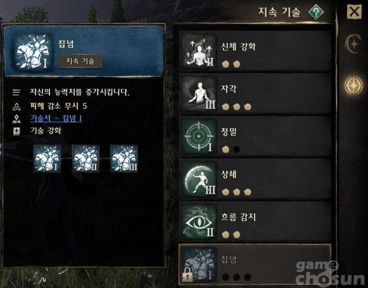Select the 집념 level I enhancement icon
The image size is (368, 288).
pyautogui.click(x=47, y=159)
